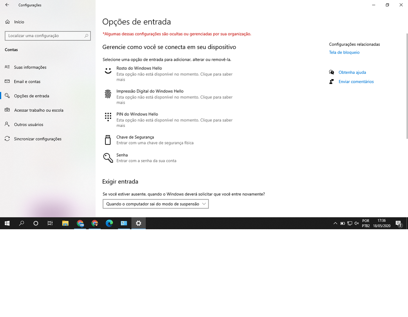Click the Localizar uma configuração search field
This screenshot has width=408, height=317.
(x=48, y=35)
